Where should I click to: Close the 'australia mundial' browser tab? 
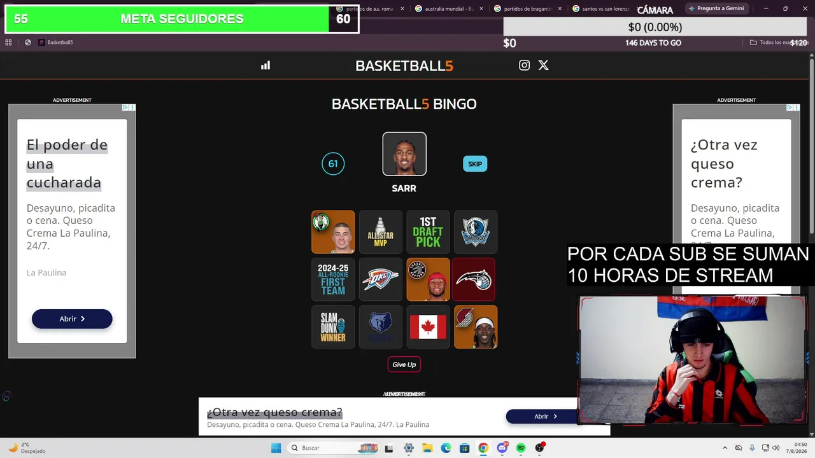(481, 9)
